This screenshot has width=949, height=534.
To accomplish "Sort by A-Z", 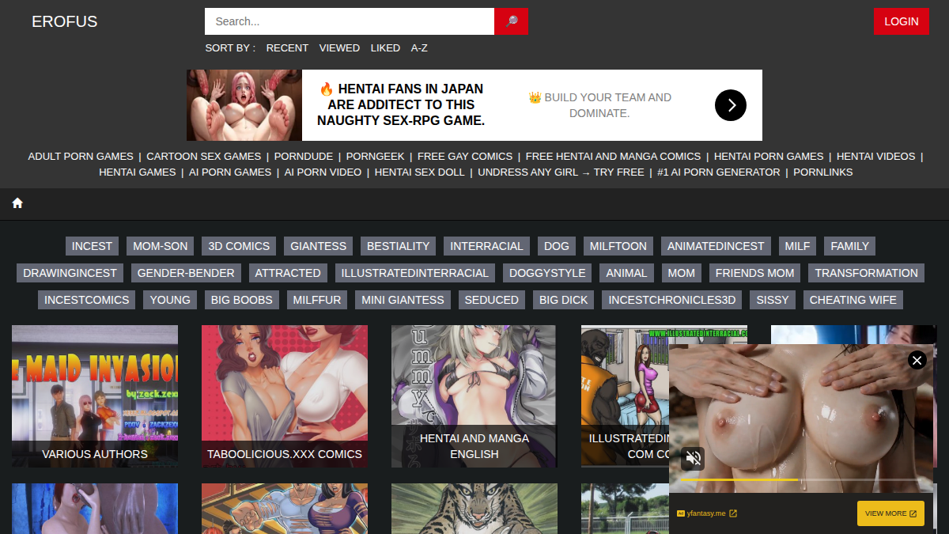I will [419, 48].
